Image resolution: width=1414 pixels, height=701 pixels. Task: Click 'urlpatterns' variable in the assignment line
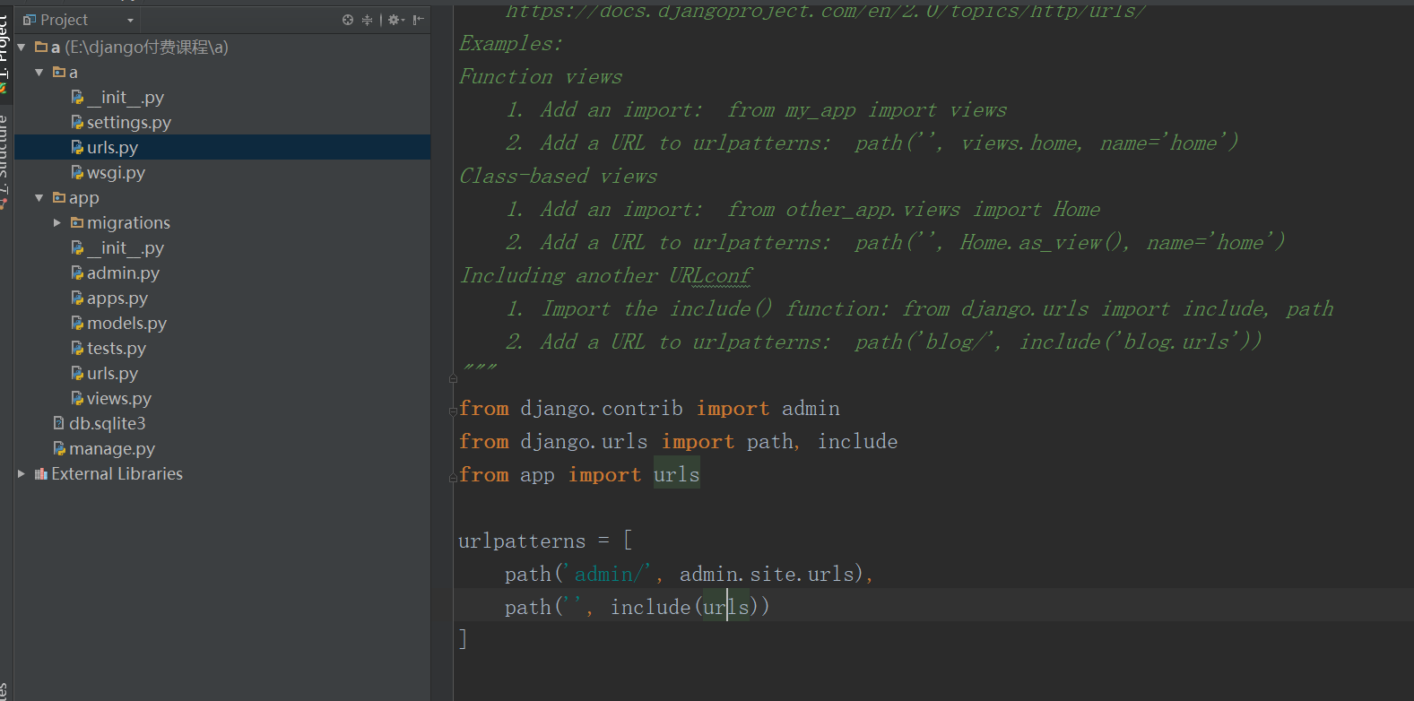(x=522, y=541)
